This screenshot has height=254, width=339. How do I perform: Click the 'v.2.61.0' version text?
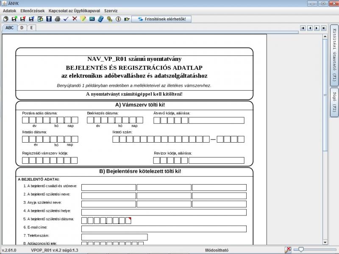pyautogui.click(x=9, y=250)
